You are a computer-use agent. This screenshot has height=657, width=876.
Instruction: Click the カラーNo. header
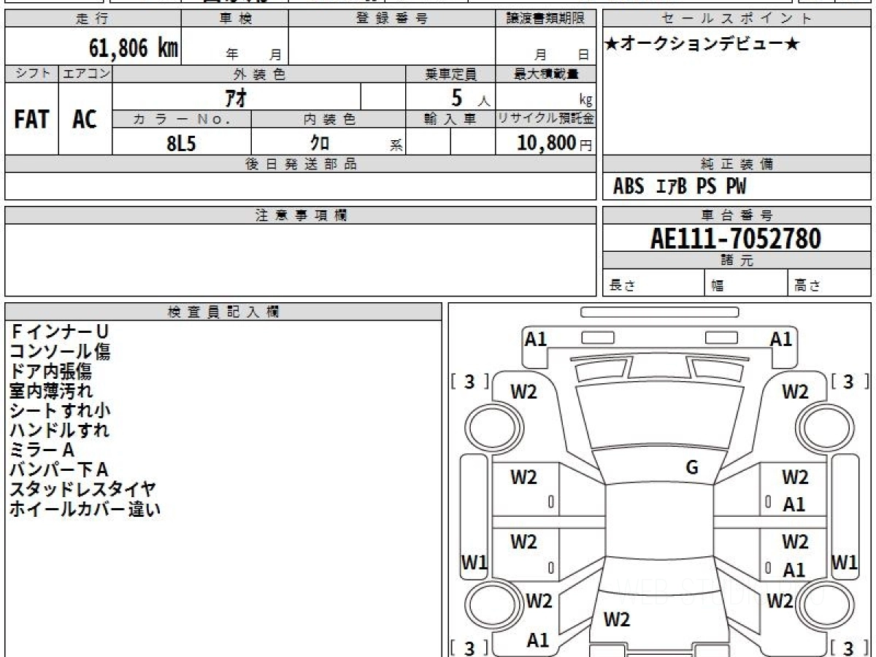[182, 120]
